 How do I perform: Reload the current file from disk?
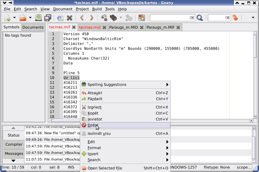click(x=60, y=18)
